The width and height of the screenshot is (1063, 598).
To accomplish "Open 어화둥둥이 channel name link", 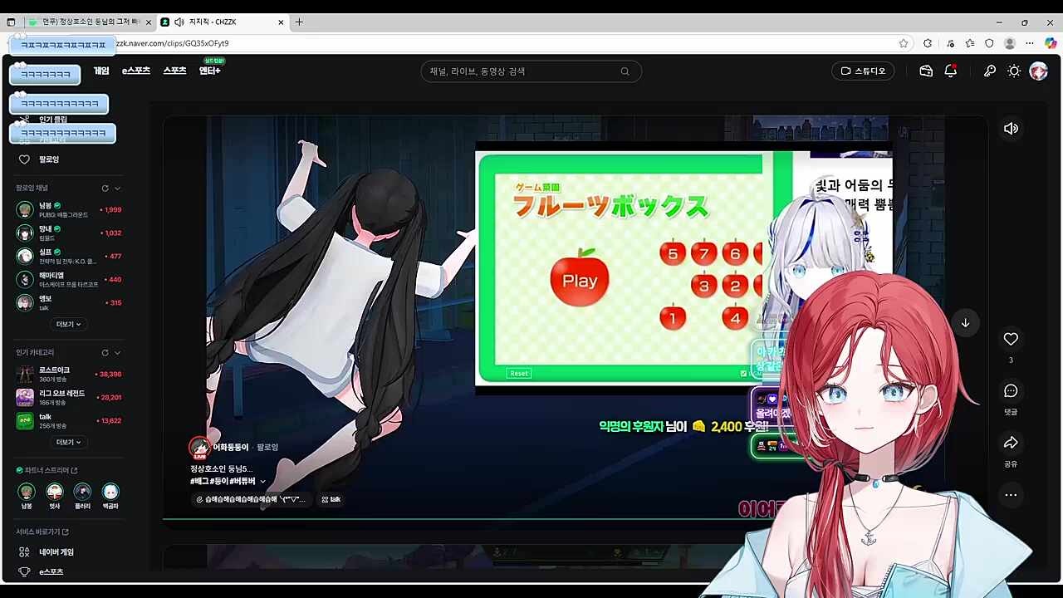I will pos(231,448).
